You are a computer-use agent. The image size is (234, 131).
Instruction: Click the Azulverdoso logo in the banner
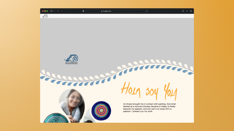(x=71, y=59)
